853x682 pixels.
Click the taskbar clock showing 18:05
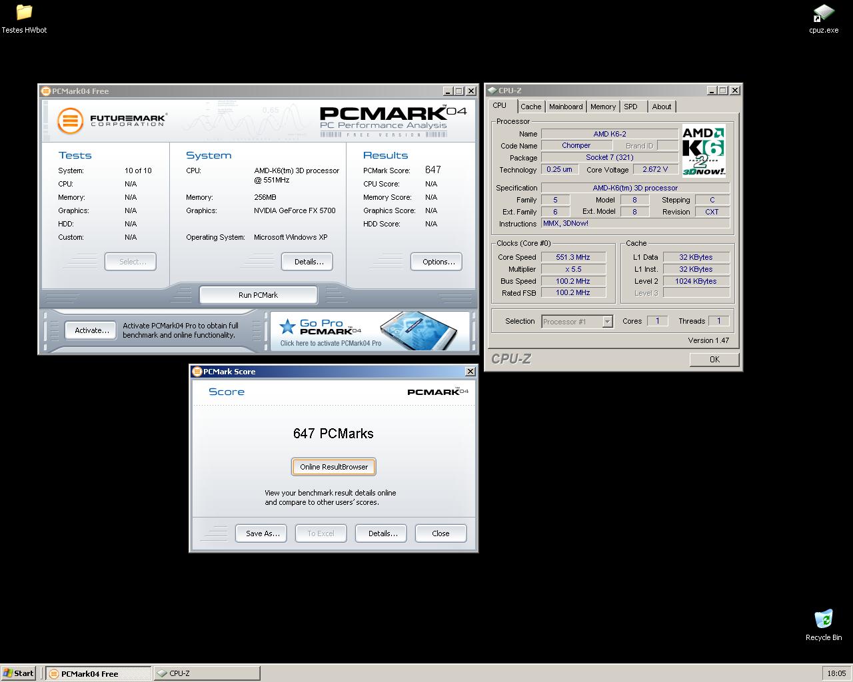click(x=836, y=673)
